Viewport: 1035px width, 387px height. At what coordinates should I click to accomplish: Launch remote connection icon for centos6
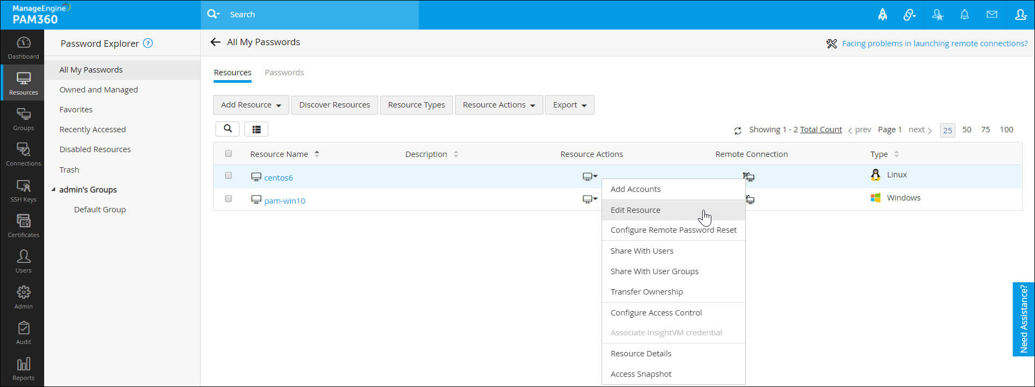click(749, 176)
